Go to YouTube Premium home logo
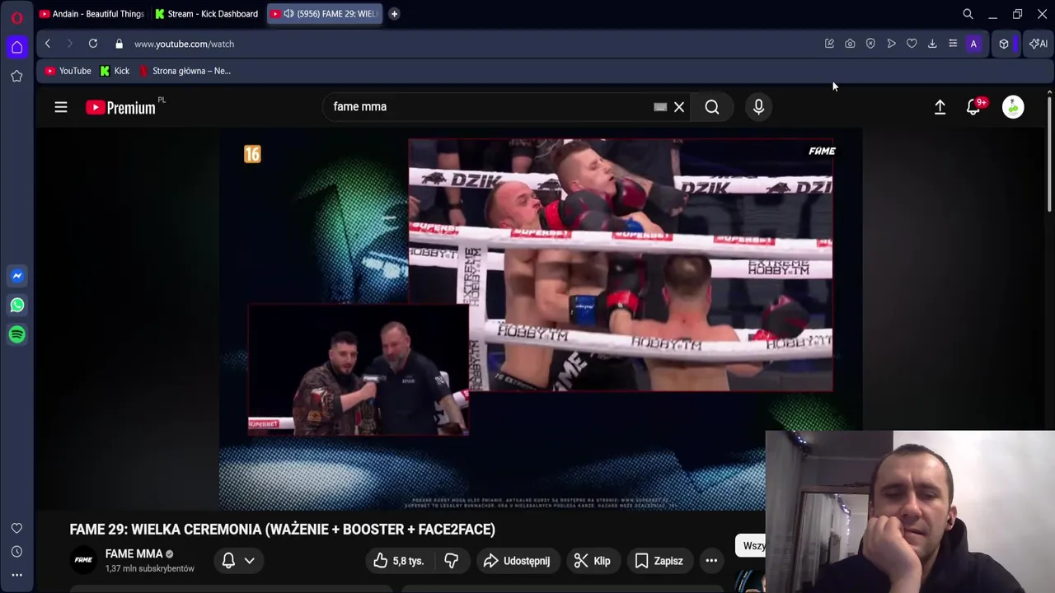The height and width of the screenshot is (593, 1055). click(120, 107)
